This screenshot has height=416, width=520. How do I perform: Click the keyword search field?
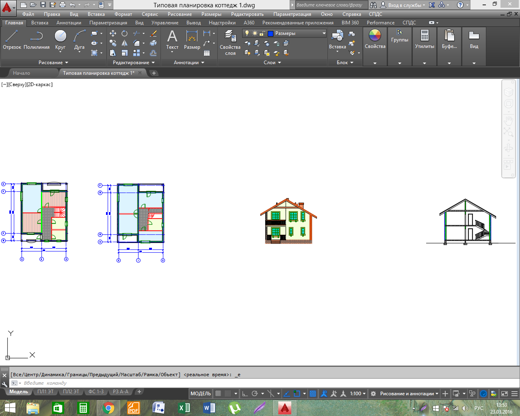(331, 5)
